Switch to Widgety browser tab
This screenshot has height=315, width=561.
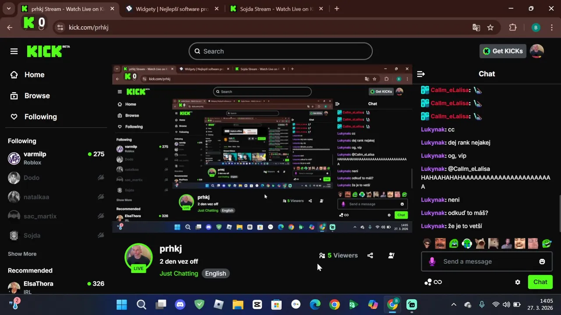pyautogui.click(x=172, y=9)
